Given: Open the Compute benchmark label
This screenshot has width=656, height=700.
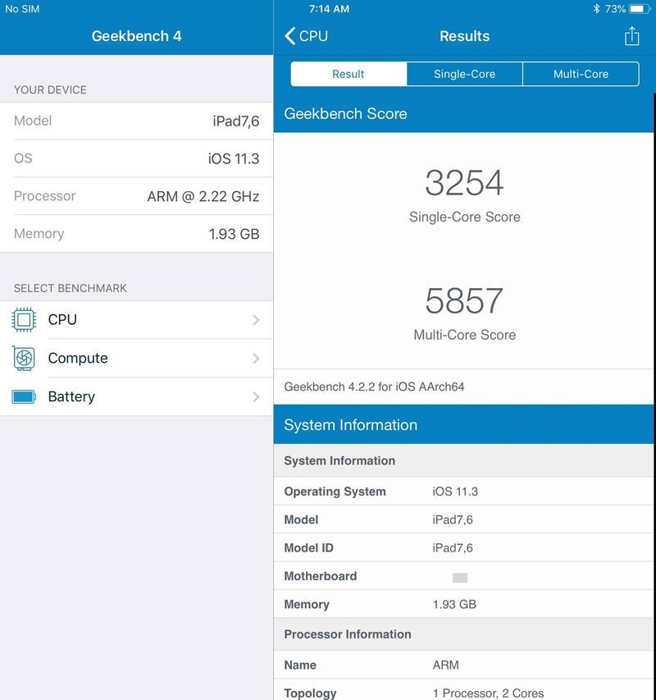Looking at the screenshot, I should (x=78, y=358).
